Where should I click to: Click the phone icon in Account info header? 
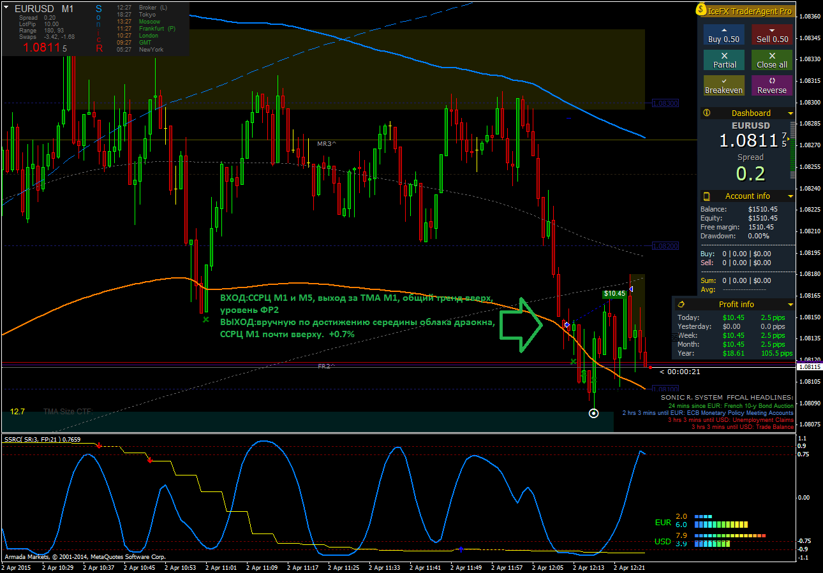pyautogui.click(x=706, y=196)
